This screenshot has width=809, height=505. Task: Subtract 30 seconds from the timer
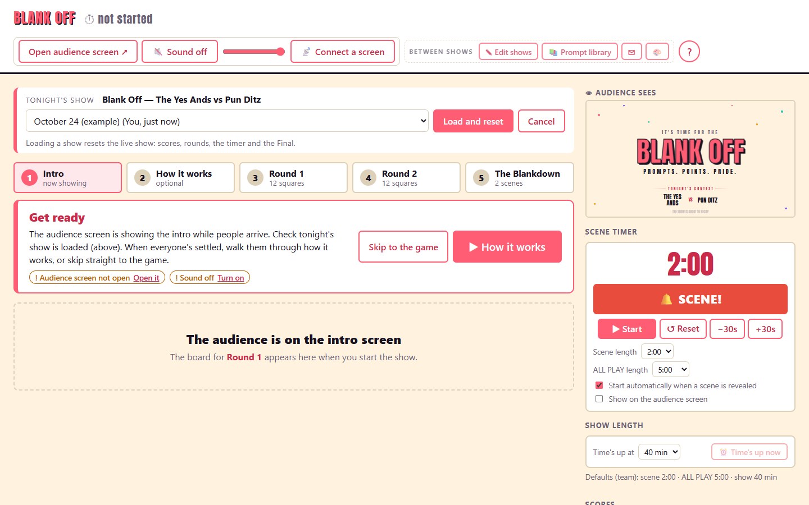click(728, 329)
